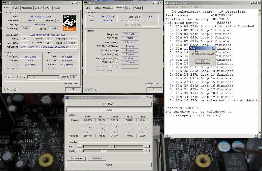Open Calculate menu in Super PI
Screen dimensions: 262x171
pyautogui.click(x=172, y=7)
